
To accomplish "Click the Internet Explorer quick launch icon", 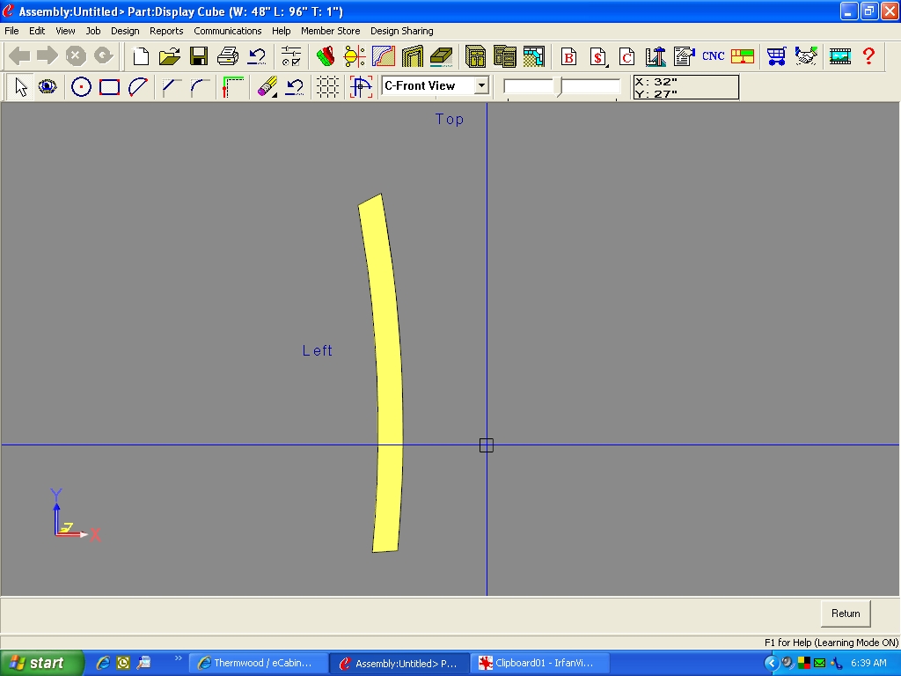I will coord(103,663).
